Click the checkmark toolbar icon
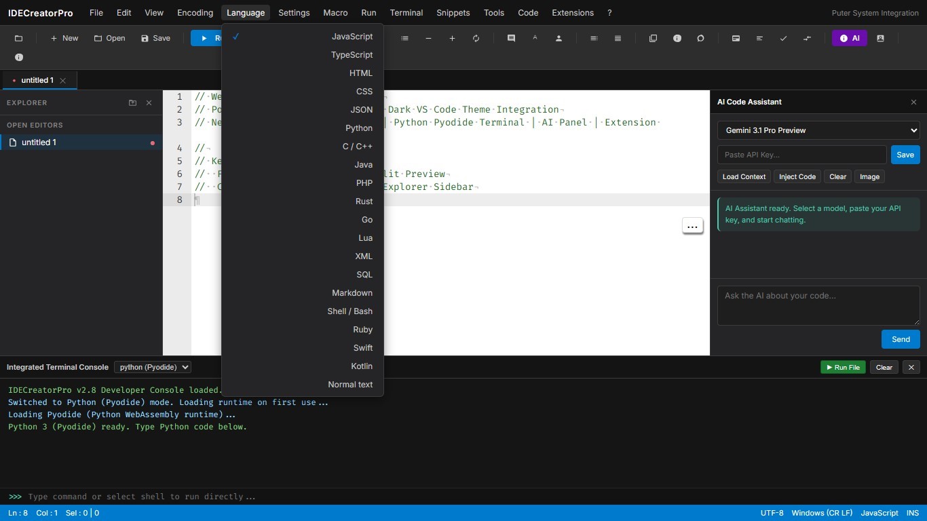 [x=783, y=39]
